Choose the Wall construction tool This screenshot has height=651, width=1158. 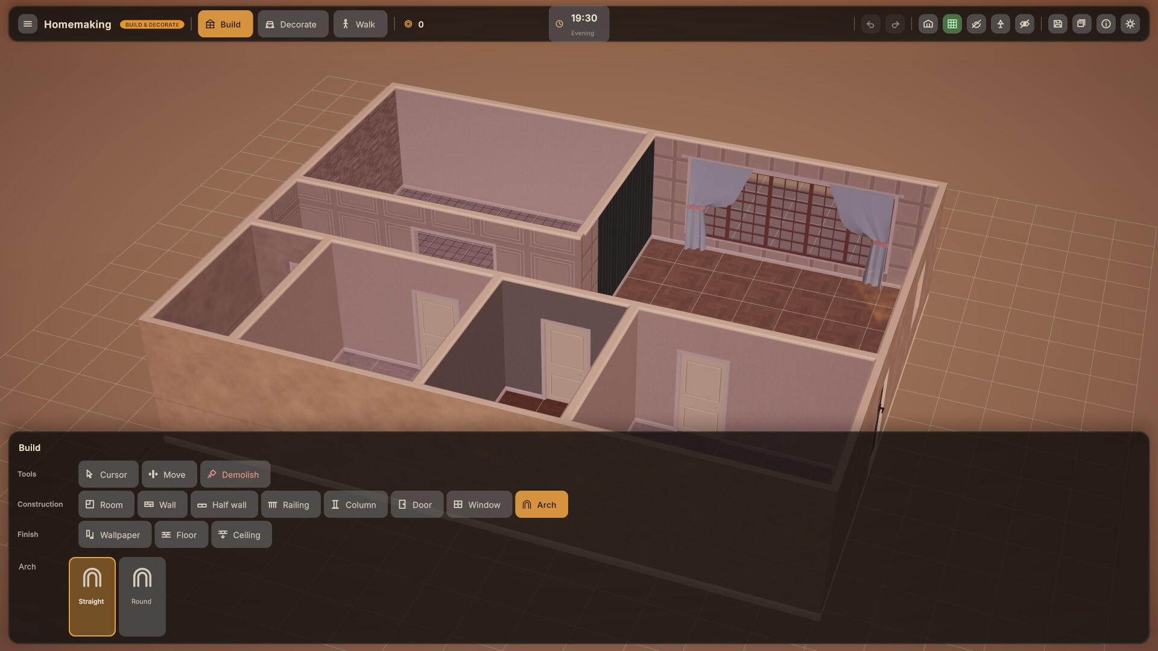pos(162,505)
